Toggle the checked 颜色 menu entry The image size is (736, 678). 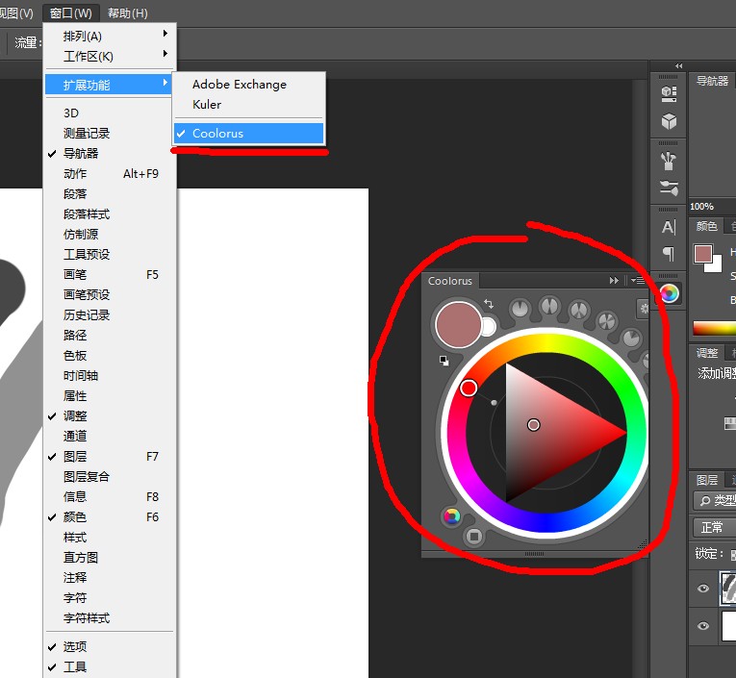110,516
